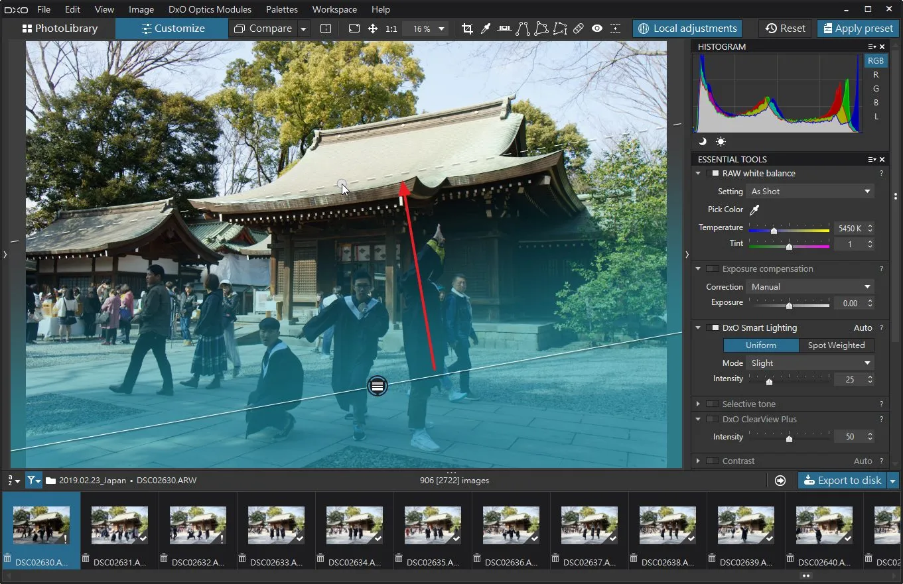
Task: Open the Smart Lighting Mode dropdown
Action: 810,363
